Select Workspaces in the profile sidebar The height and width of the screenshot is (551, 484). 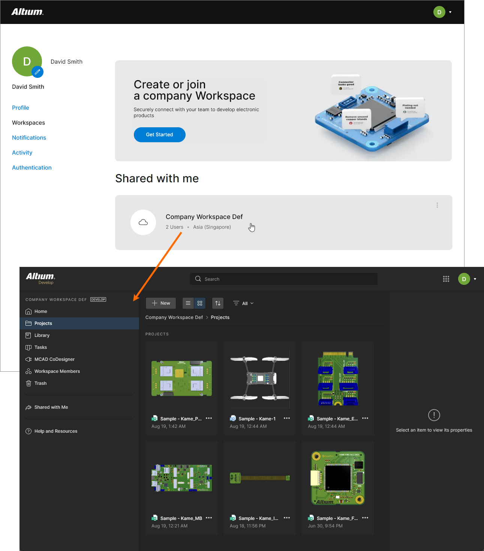point(28,123)
